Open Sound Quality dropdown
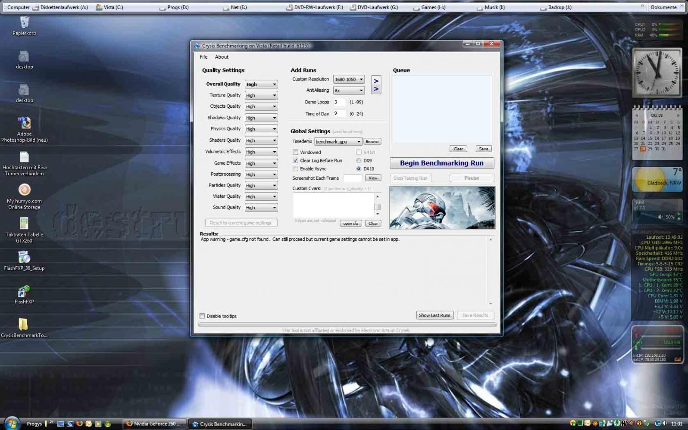Screen dimensions: 688x430 pyautogui.click(x=261, y=208)
